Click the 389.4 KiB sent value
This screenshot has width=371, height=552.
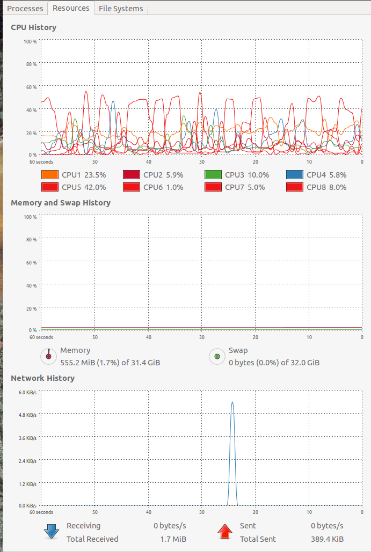pyautogui.click(x=327, y=539)
